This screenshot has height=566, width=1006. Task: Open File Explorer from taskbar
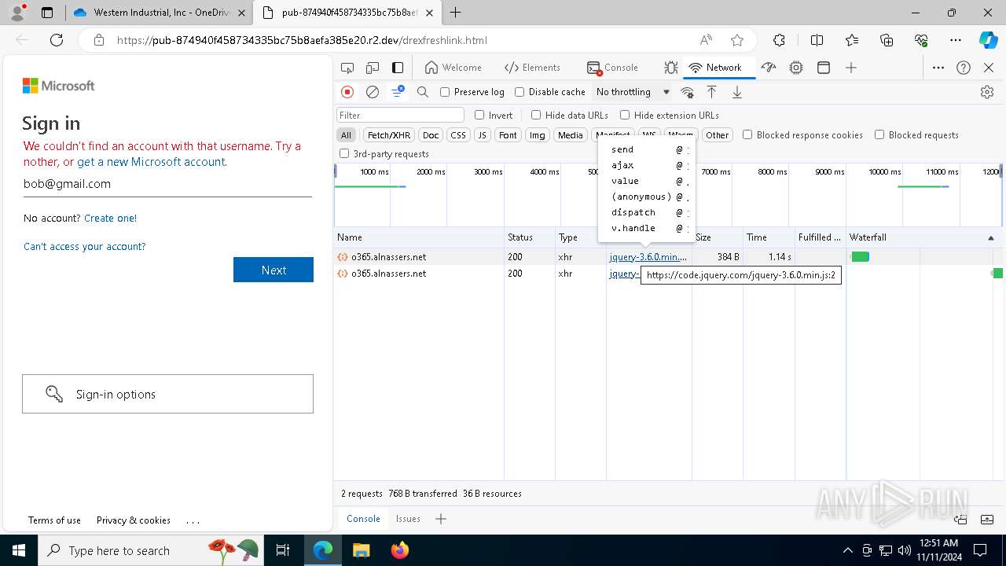coord(361,550)
